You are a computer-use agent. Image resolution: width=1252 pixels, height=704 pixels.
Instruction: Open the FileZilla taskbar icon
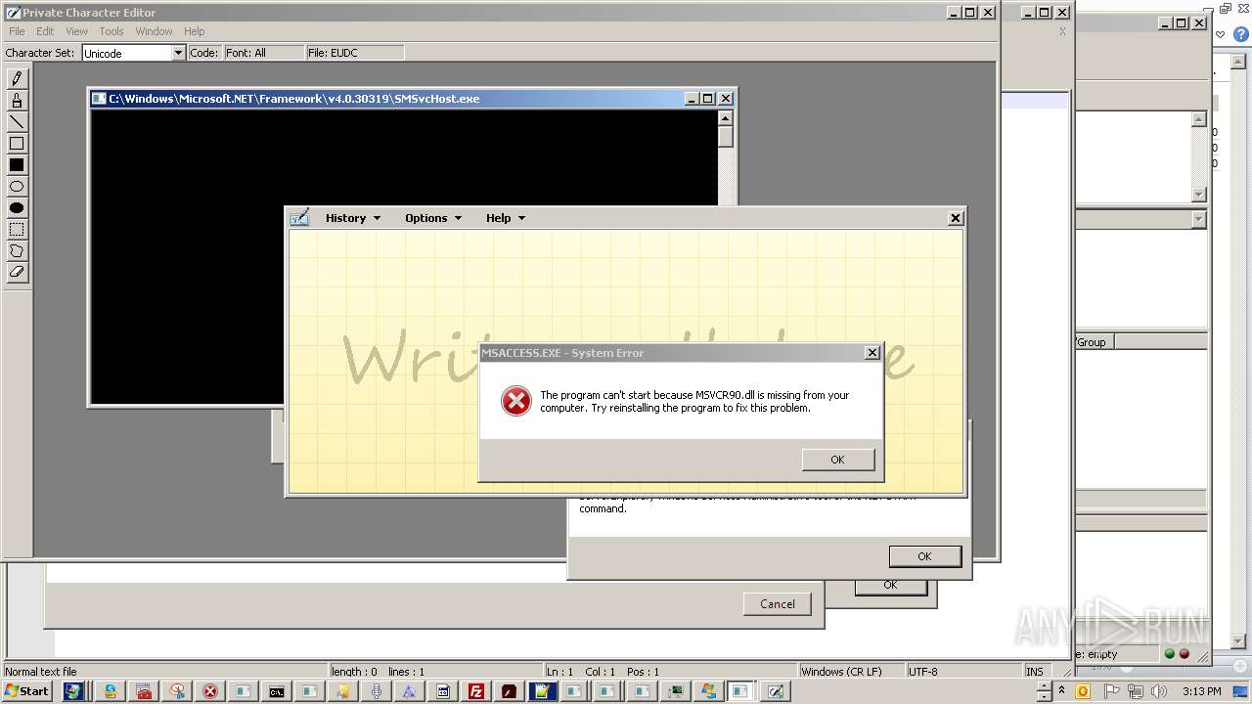(x=476, y=691)
